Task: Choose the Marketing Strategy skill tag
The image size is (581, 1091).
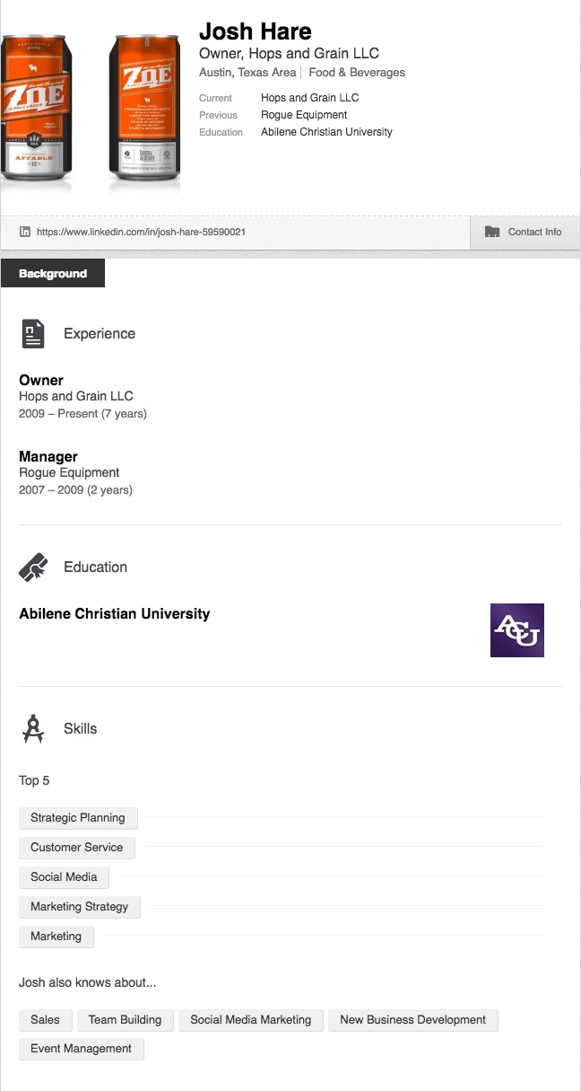Action: pyautogui.click(x=79, y=907)
